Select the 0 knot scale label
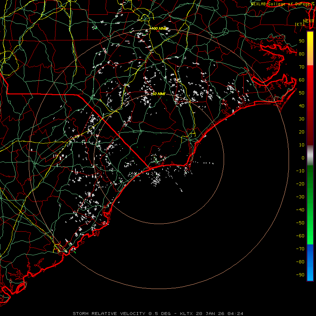This screenshot has height=316, width=316. 303,158
